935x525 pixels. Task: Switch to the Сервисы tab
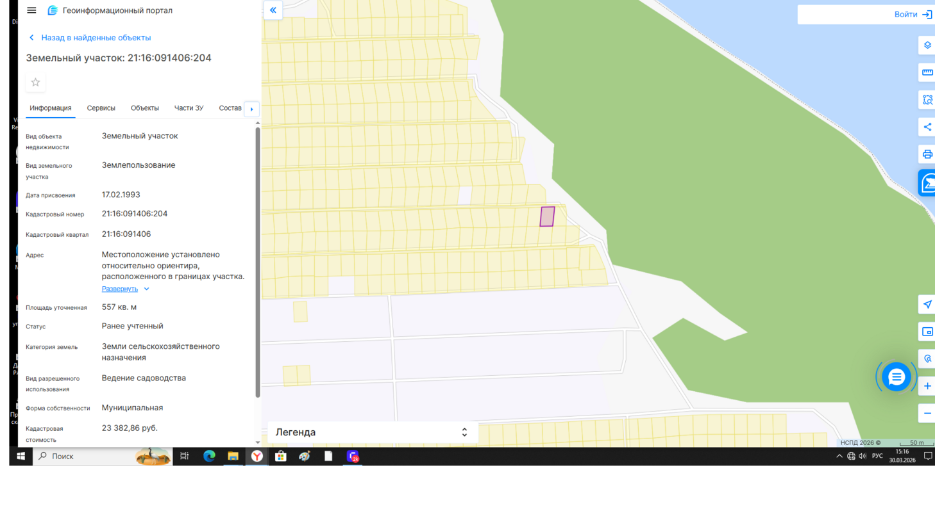[101, 108]
